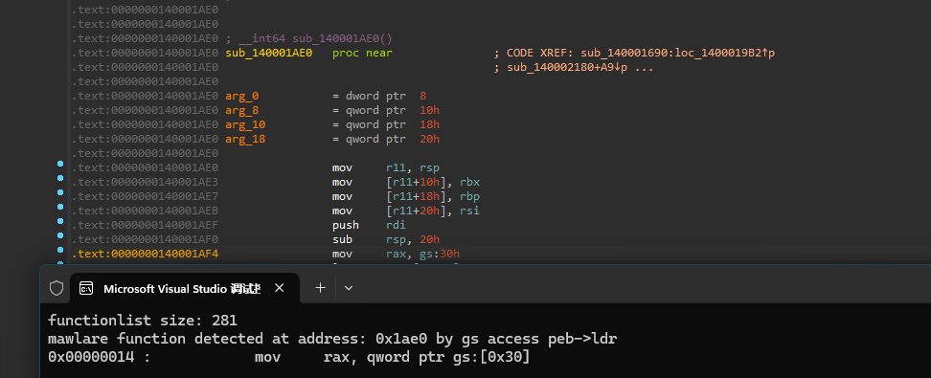The width and height of the screenshot is (931, 378).
Task: Click the breakpoint dot beside mov [r11+20h], rsi
Action: click(60, 207)
